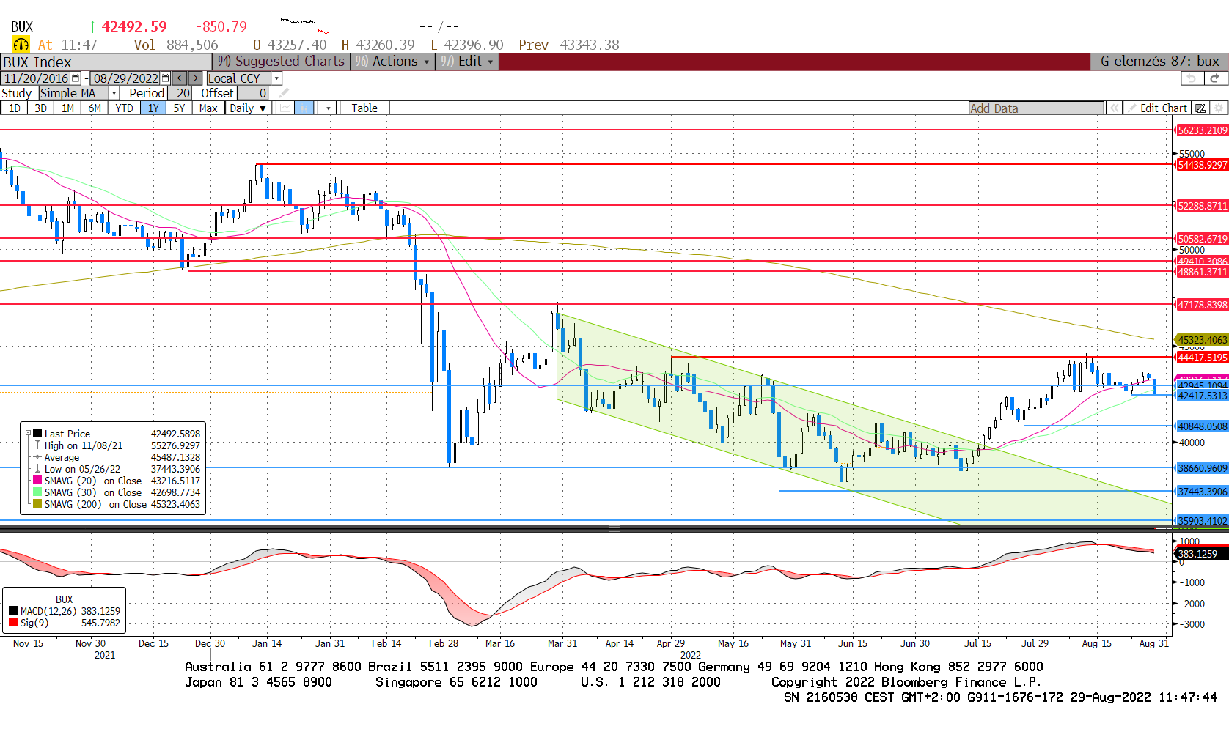Open Suggested Charts
Screen dimensions: 1229x729
pyautogui.click(x=281, y=62)
